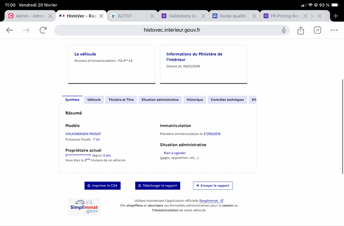
Task: Show the Historique tab
Action: pyautogui.click(x=195, y=100)
